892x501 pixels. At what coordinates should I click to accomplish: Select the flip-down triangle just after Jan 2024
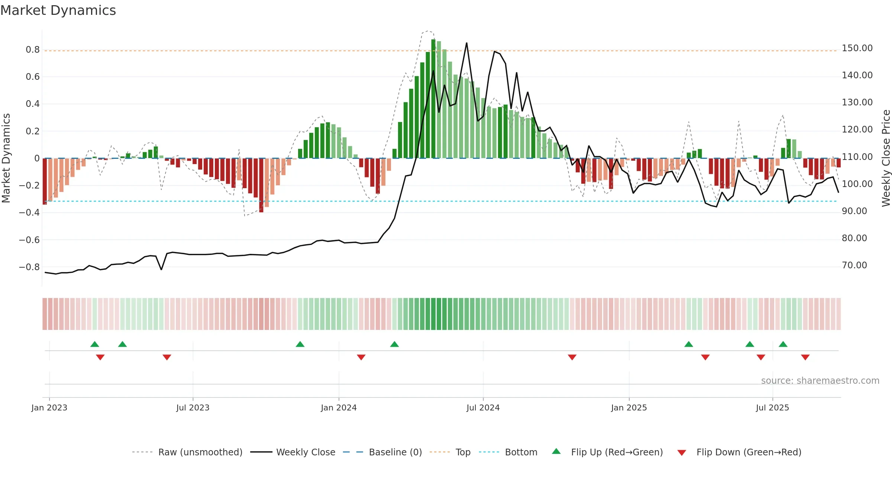[361, 357]
